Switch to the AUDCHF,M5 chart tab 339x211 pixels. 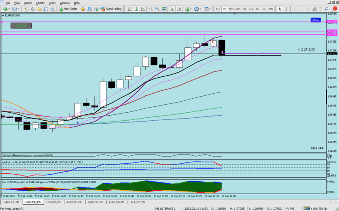75,202
